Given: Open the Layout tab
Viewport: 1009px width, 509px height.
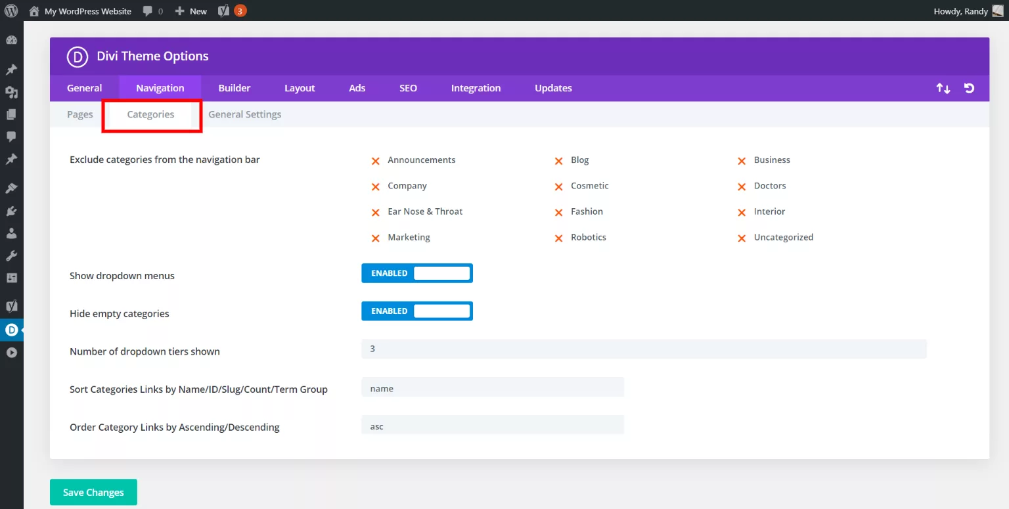Looking at the screenshot, I should point(300,88).
